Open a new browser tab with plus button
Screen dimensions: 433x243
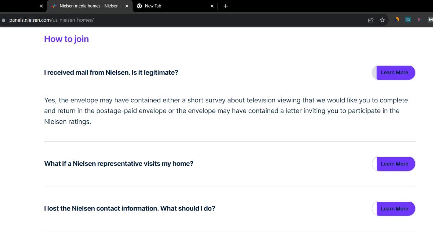click(x=226, y=6)
